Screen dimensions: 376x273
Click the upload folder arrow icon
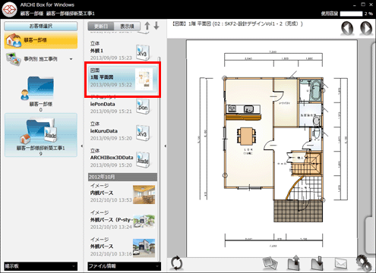click(x=294, y=263)
